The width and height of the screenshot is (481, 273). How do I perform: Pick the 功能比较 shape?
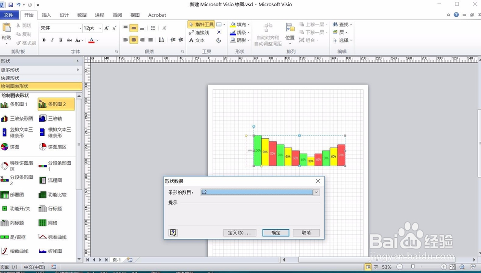click(x=53, y=195)
